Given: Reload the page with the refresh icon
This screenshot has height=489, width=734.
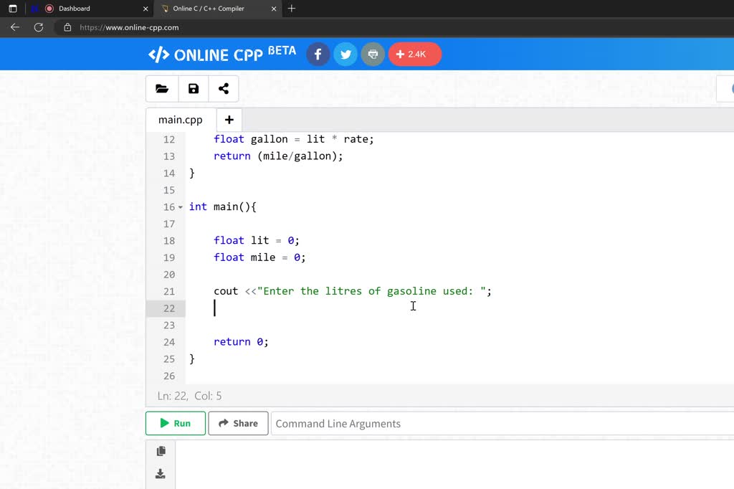Looking at the screenshot, I should click(38, 27).
